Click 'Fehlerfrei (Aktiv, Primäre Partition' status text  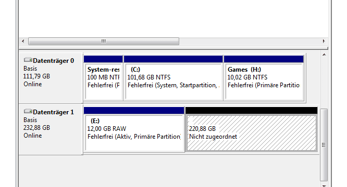(134, 137)
